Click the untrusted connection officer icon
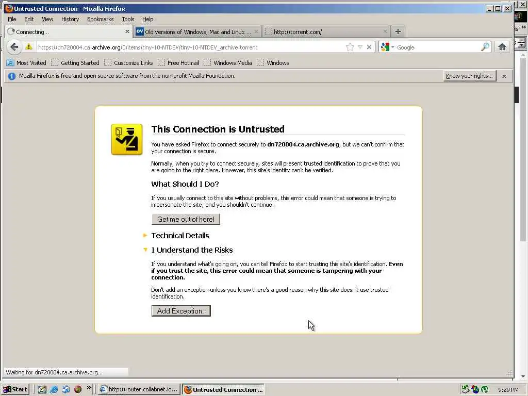Screen dimensions: 528x396 (x=127, y=139)
